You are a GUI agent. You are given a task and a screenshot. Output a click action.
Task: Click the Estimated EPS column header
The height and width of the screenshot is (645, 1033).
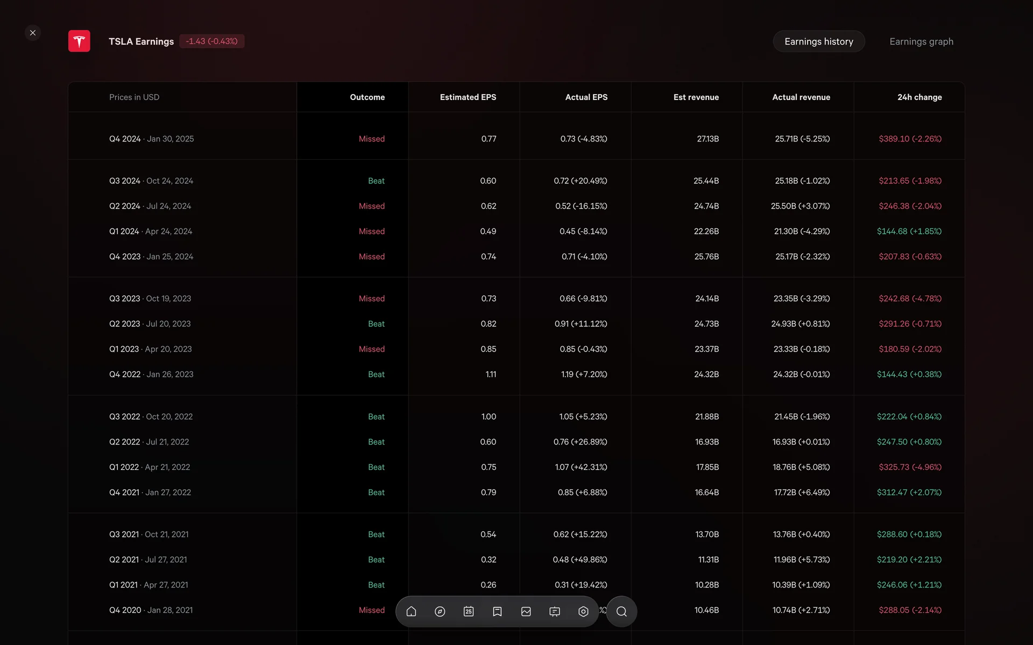(x=468, y=97)
